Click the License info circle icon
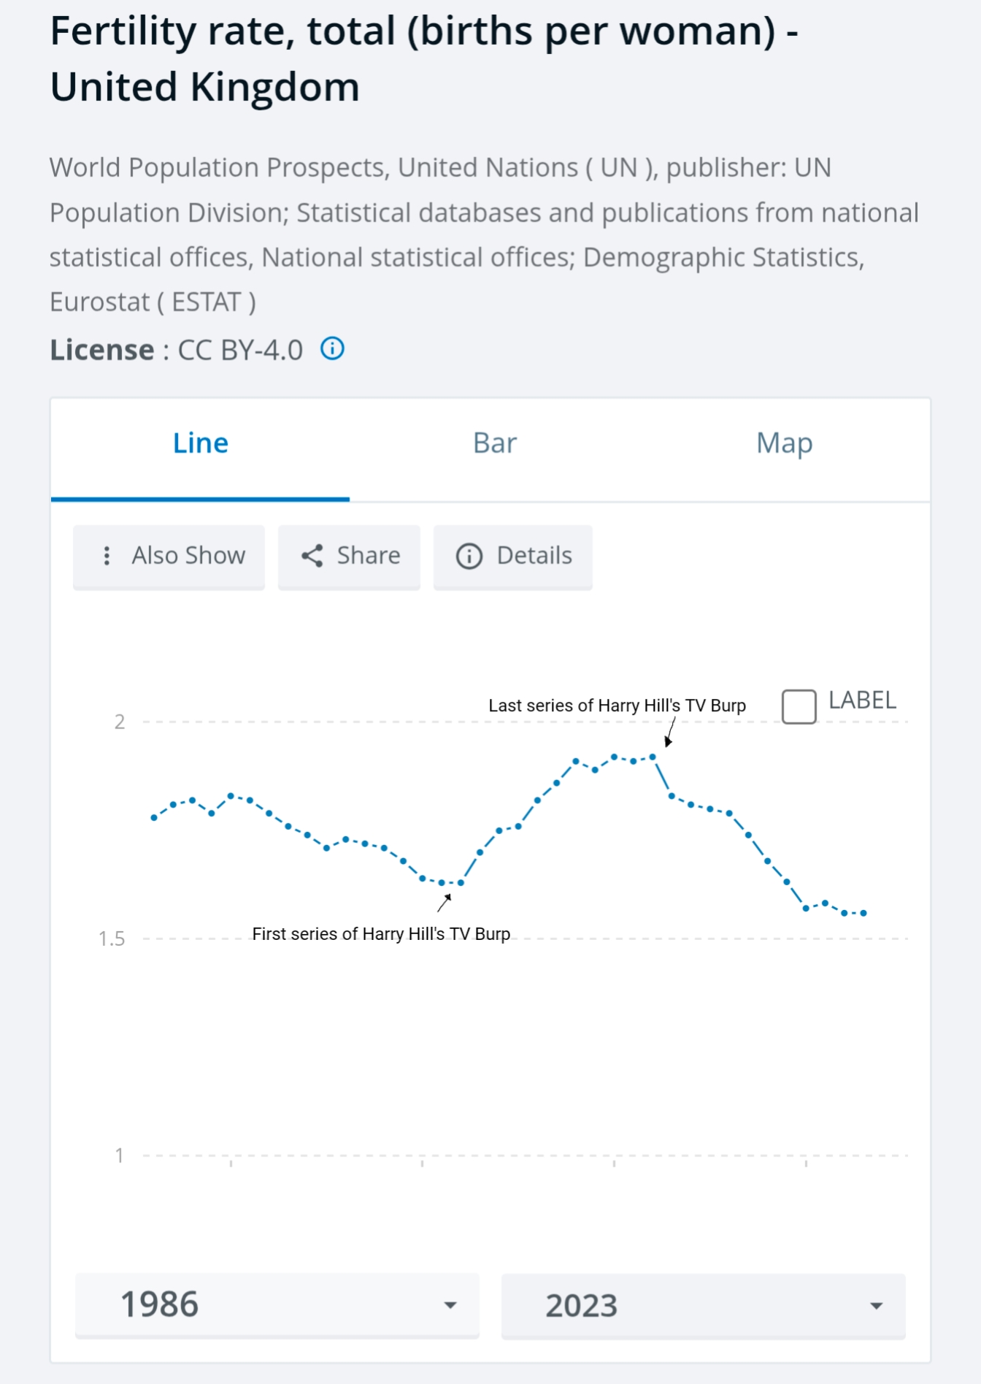 pos(332,349)
